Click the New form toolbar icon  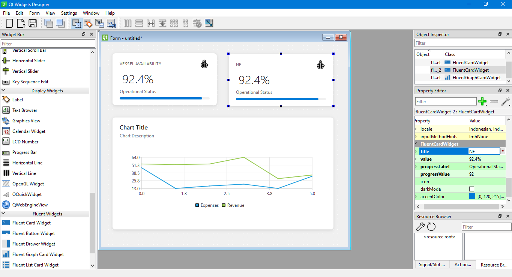click(x=9, y=23)
